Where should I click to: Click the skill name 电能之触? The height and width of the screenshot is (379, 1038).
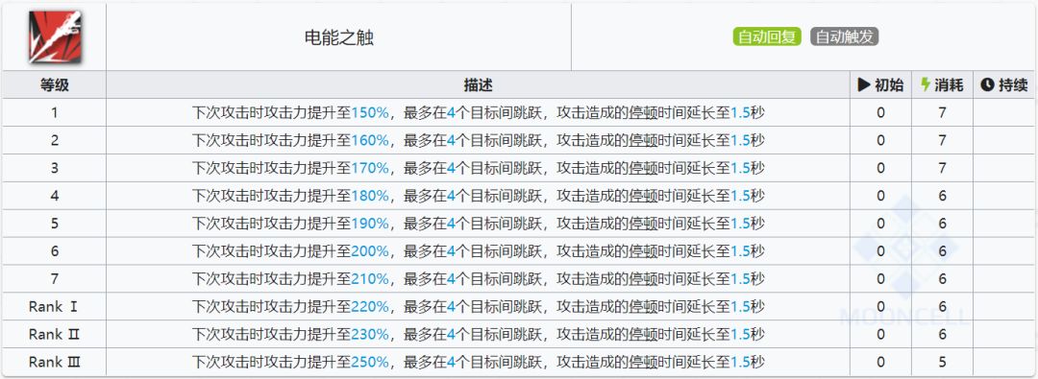click(x=339, y=37)
